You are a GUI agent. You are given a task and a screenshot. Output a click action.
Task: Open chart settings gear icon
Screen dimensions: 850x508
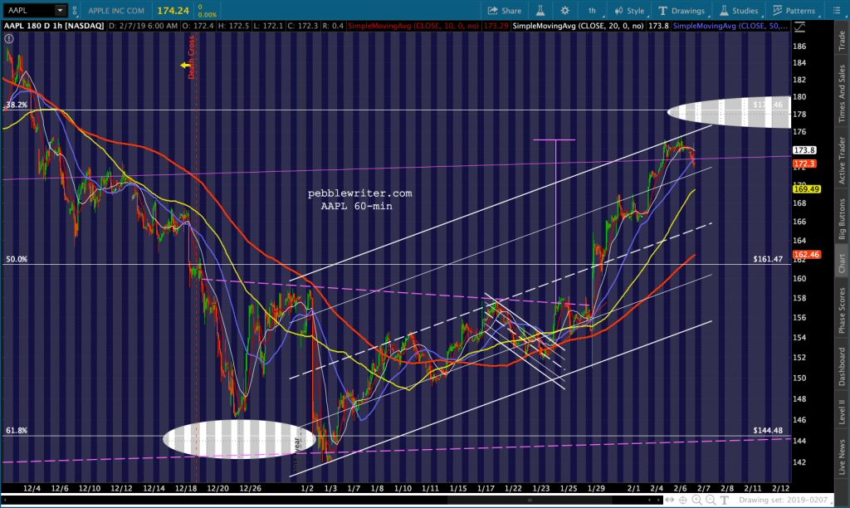pos(564,10)
